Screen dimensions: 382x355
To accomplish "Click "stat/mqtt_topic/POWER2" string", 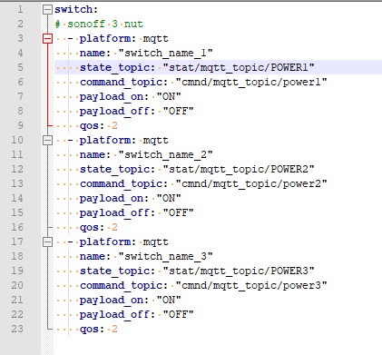I will 239,169.
